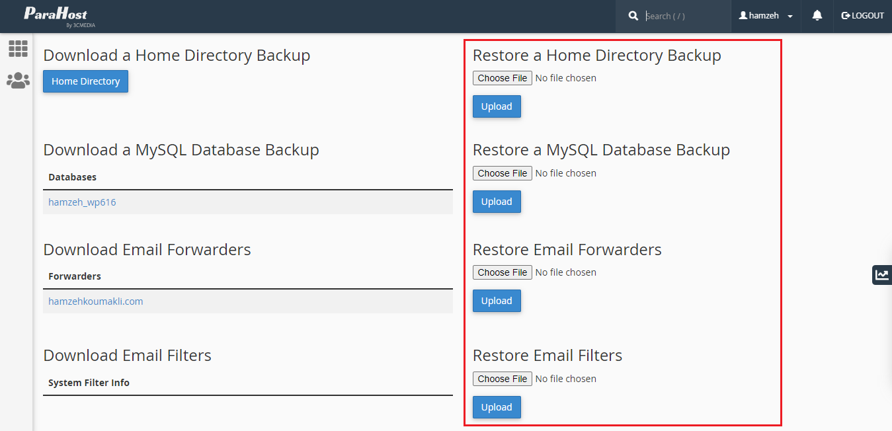Download the hamzeh_wp616 database backup

(82, 202)
